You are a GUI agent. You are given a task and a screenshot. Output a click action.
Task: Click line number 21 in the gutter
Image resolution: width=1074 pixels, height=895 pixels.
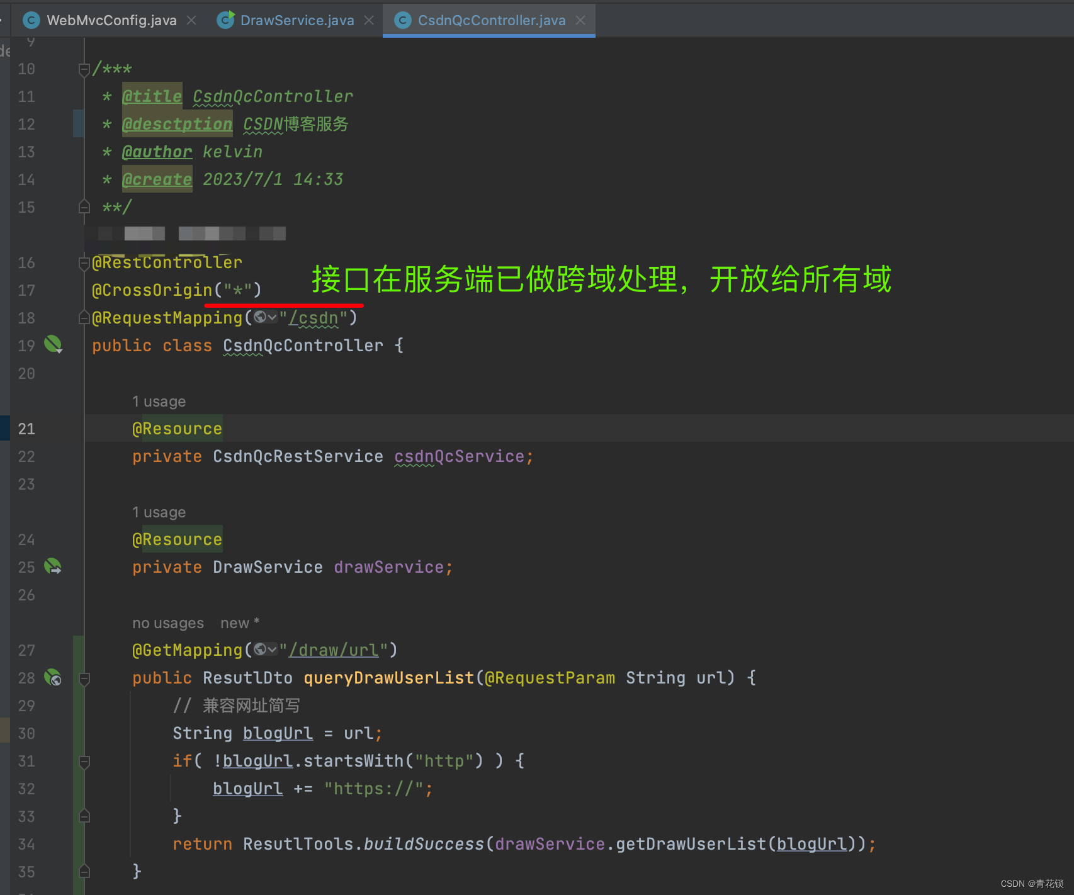26,429
